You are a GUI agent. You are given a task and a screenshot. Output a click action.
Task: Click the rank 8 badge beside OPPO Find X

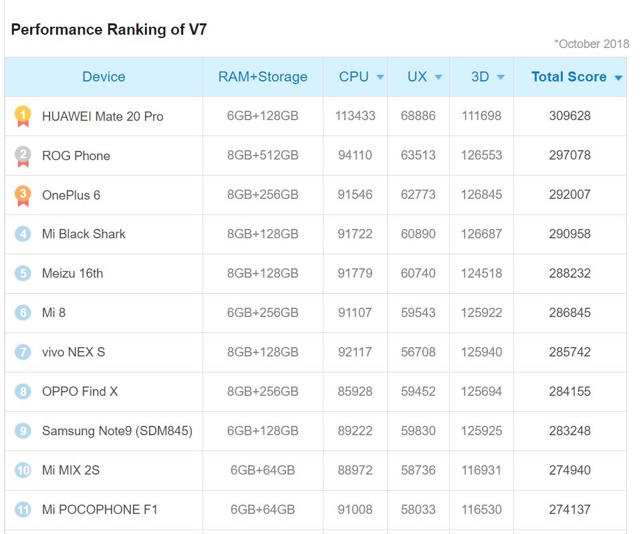pos(23,391)
